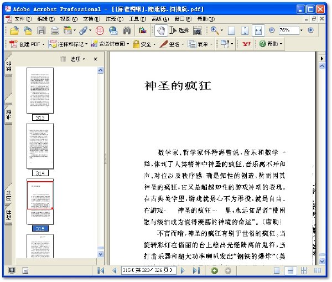Click the zoom 76% input field
332x282 pixels.
coord(289,30)
